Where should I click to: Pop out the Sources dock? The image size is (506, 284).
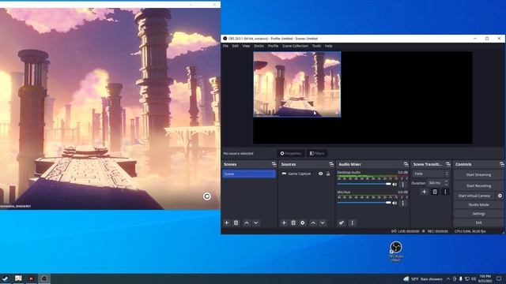331,164
